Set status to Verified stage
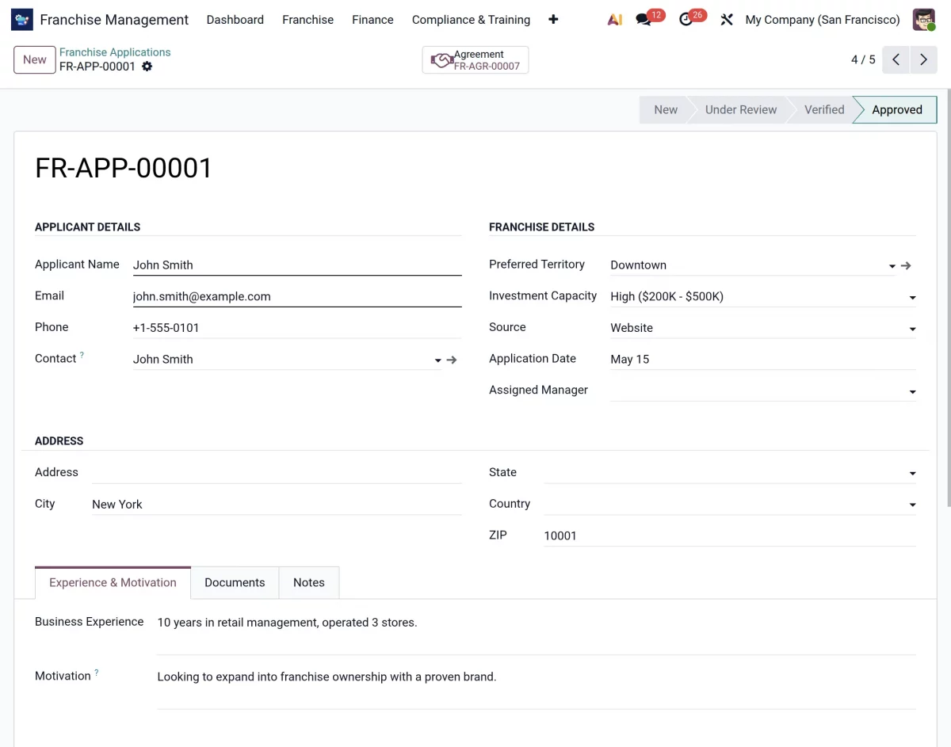This screenshot has height=747, width=951. [824, 110]
